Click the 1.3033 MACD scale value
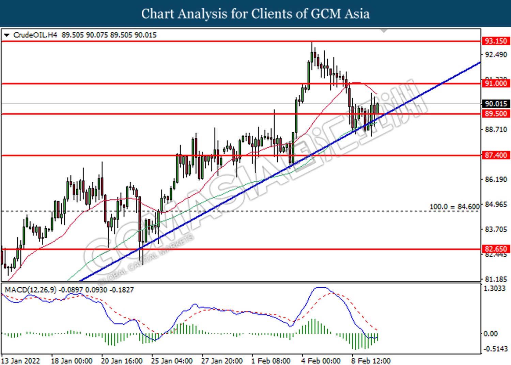This screenshot has height=365, width=511. (495, 288)
